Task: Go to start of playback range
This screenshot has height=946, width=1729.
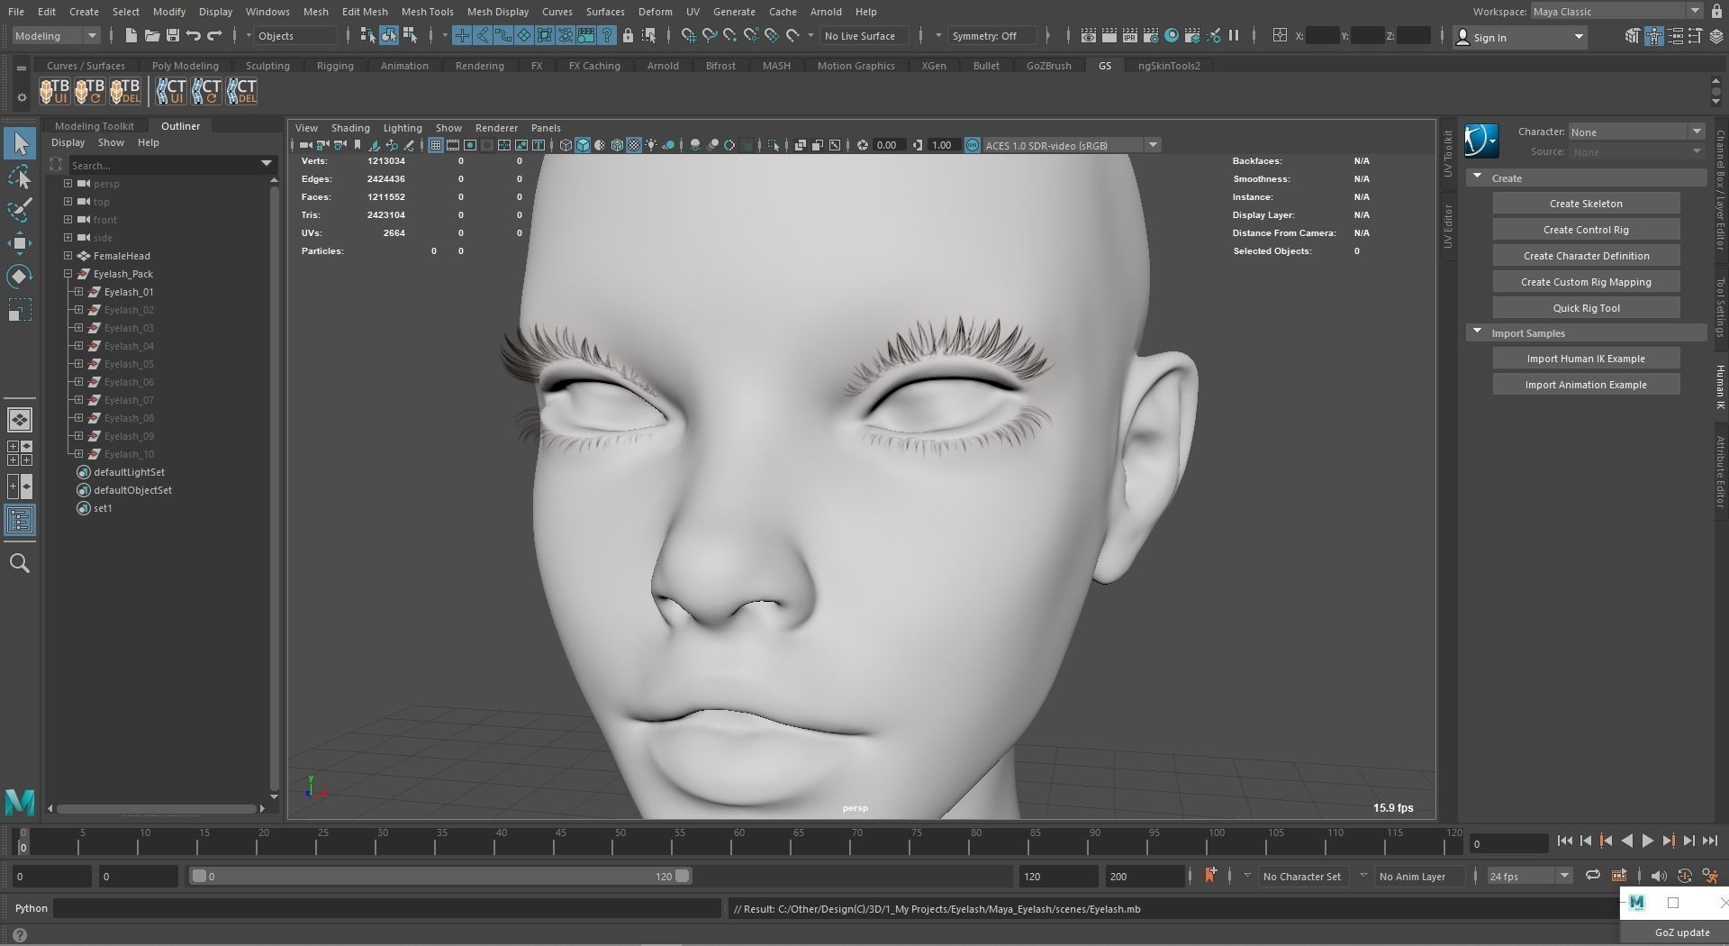Action: 1564,841
